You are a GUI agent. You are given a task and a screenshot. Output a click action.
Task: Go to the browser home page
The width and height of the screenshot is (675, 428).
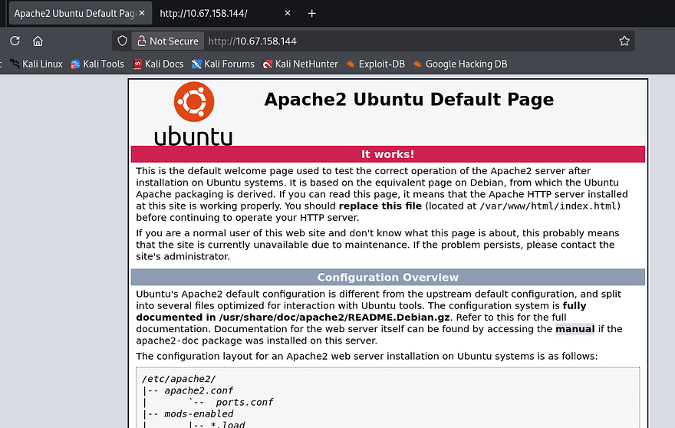38,41
